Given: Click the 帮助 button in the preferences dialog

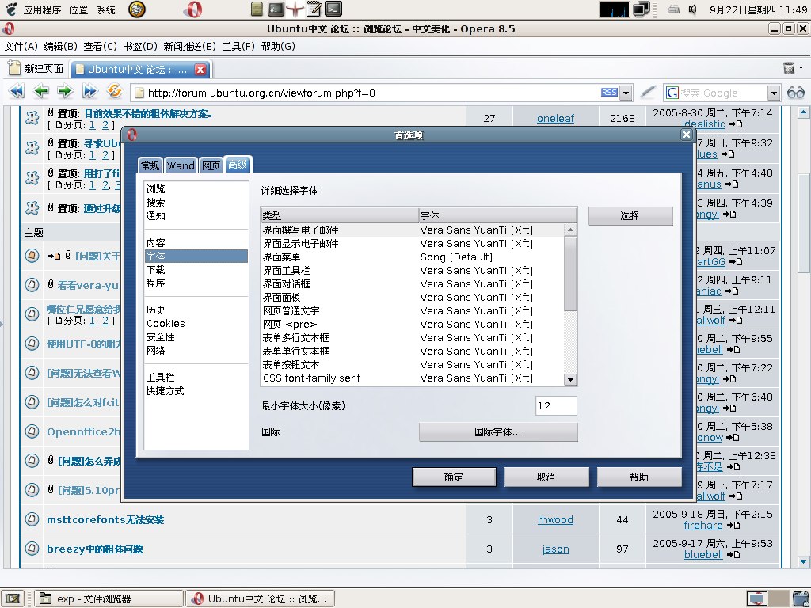Looking at the screenshot, I should (639, 477).
